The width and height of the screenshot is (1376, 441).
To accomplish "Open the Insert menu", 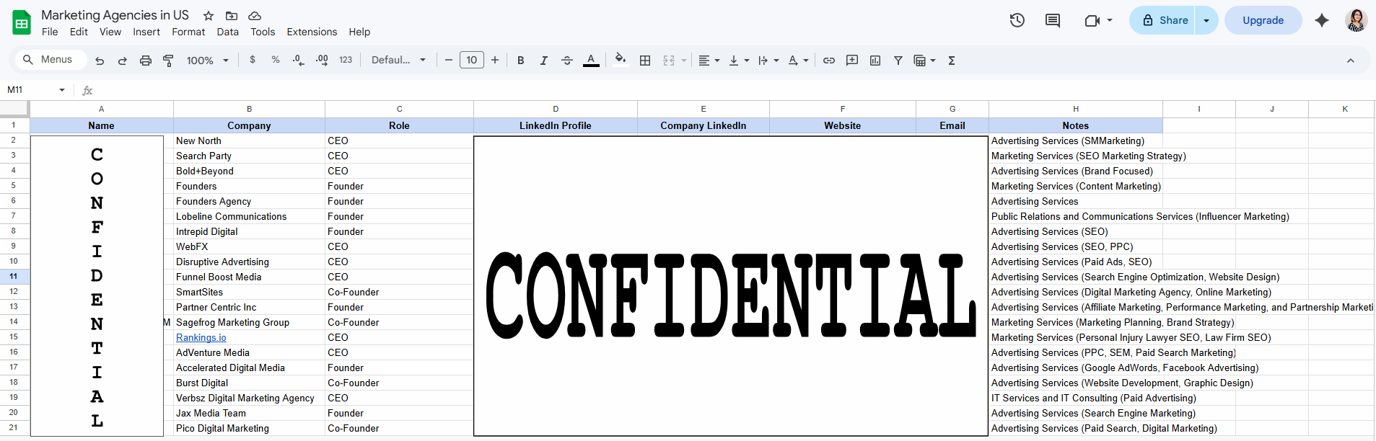I will coord(146,32).
